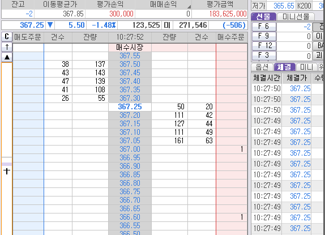Select price 367.45 in ladder
The width and height of the screenshot is (325, 235).
[130, 72]
